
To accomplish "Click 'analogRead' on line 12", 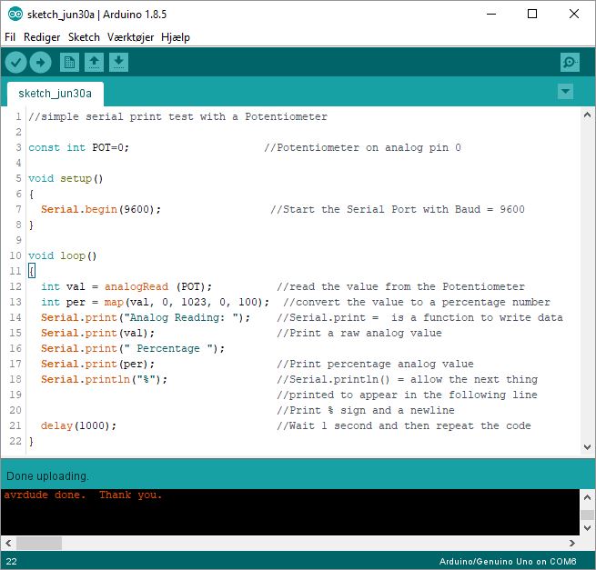I will pyautogui.click(x=136, y=286).
